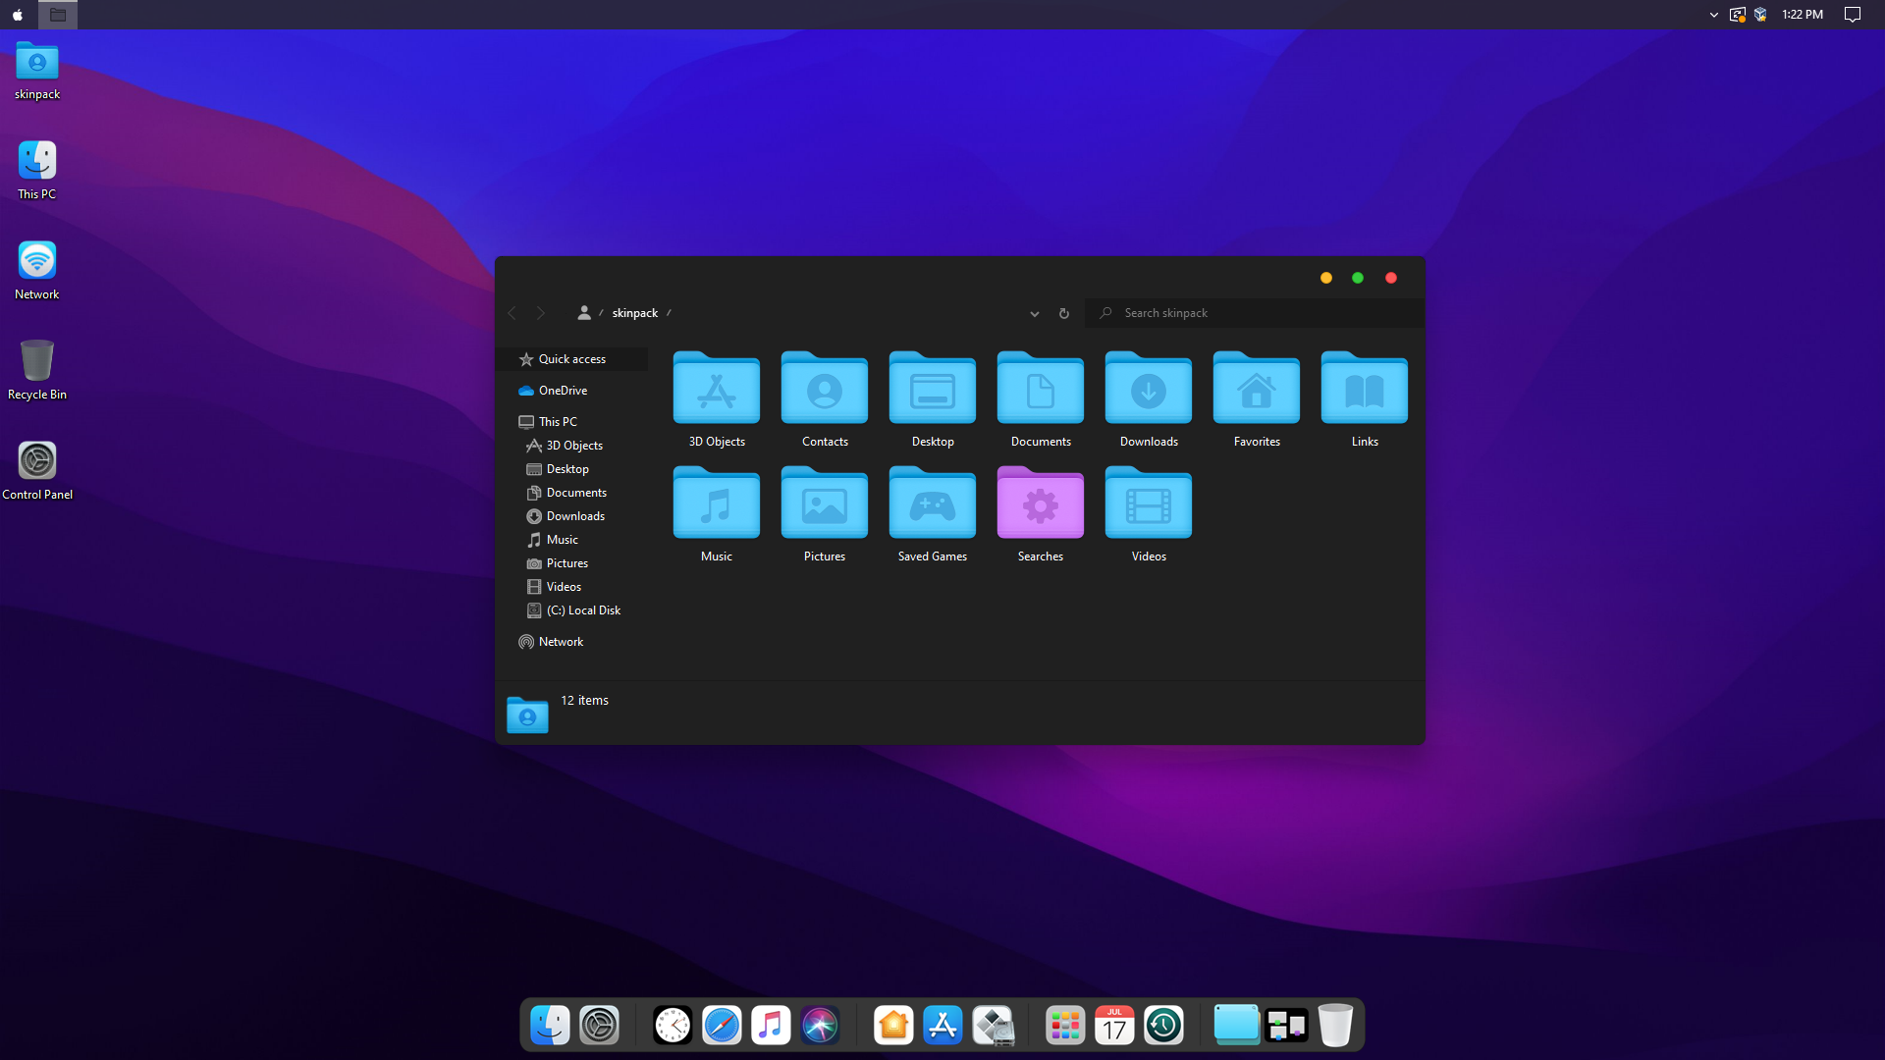The height and width of the screenshot is (1060, 1885).
Task: Open the notification center icon
Action: click(x=1852, y=15)
